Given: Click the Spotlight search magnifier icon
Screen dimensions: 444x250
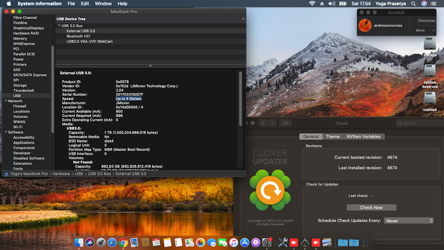Looking at the screenshot, I should [x=413, y=4].
